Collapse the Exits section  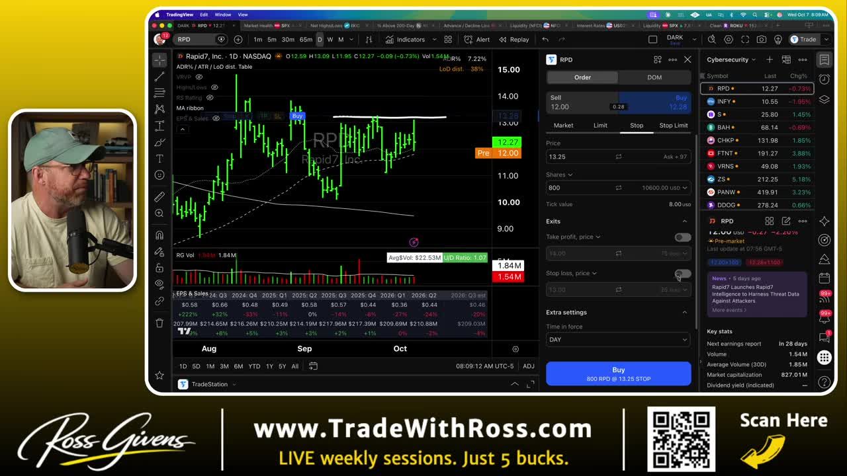[x=684, y=221]
